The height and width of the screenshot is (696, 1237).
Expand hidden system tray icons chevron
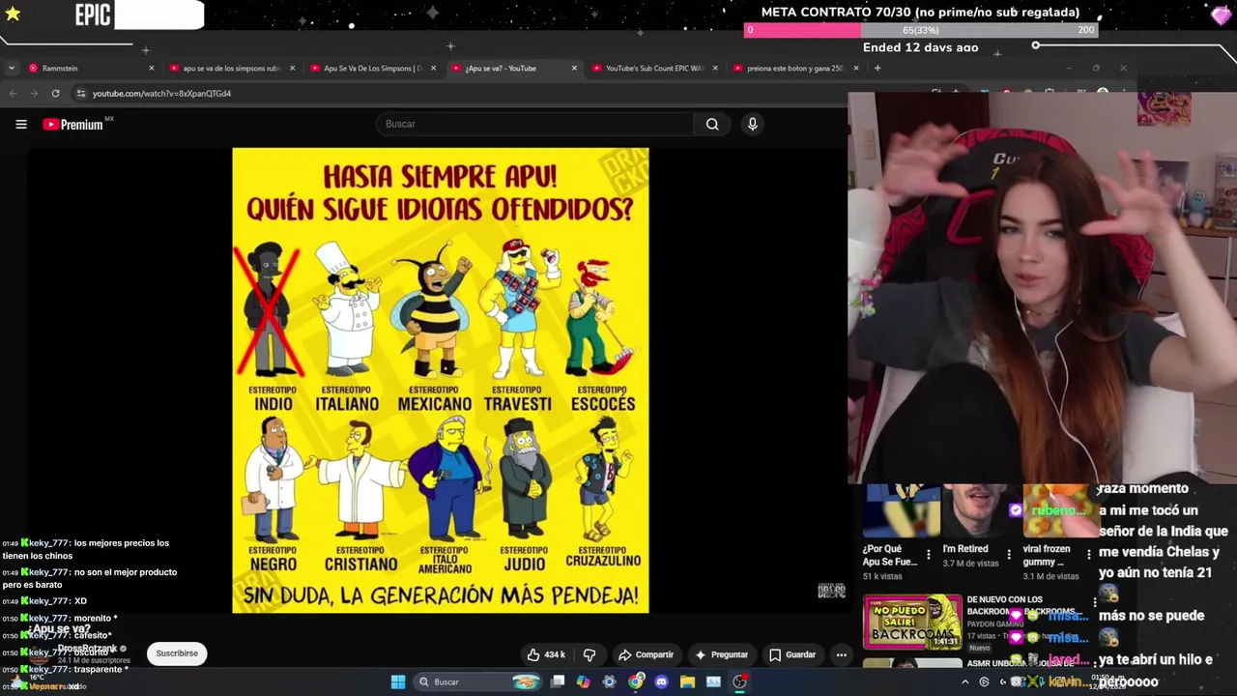[964, 682]
